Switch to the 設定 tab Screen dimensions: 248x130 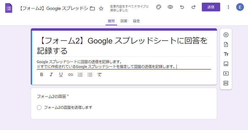point(136,21)
